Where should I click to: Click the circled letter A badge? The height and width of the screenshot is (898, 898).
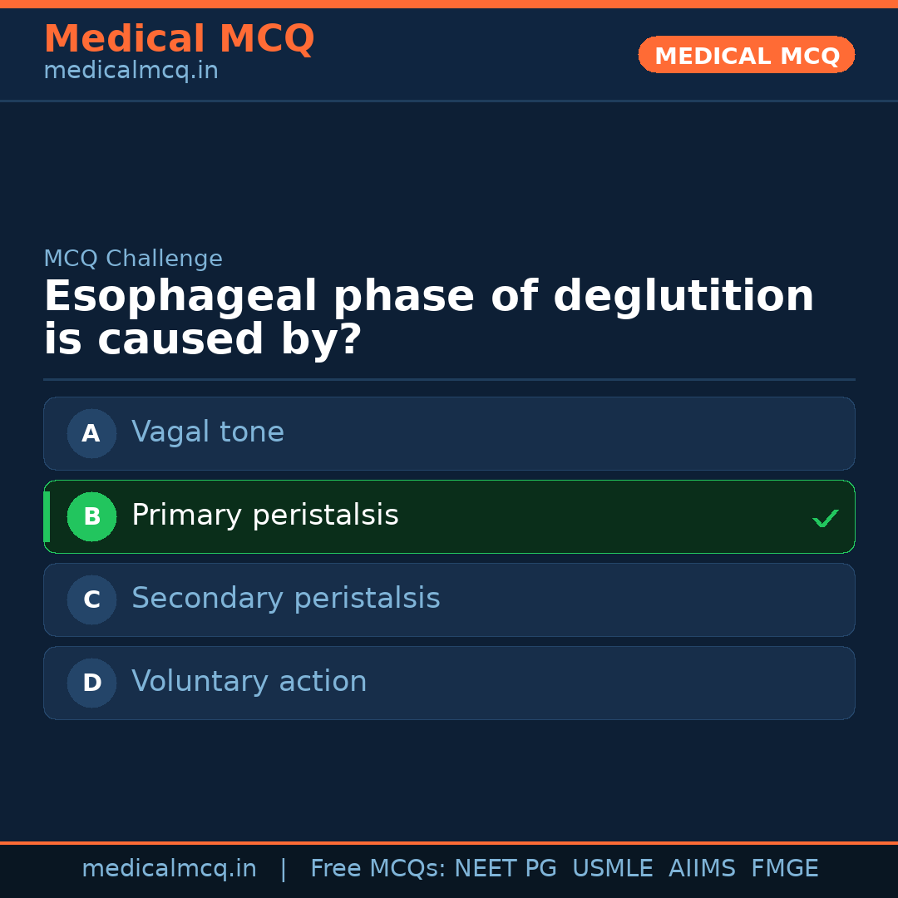[x=91, y=433]
